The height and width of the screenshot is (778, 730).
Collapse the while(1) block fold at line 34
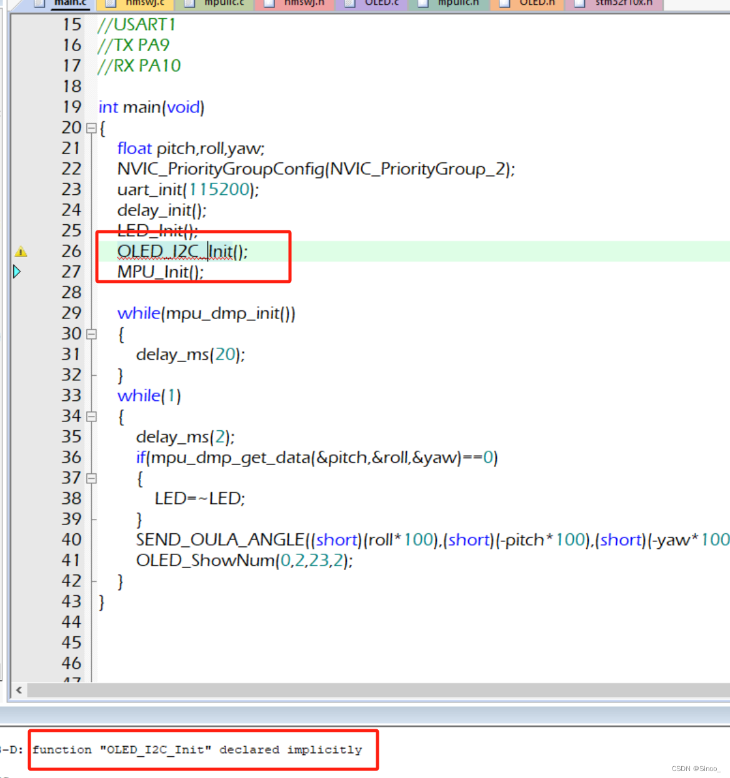pos(91,416)
